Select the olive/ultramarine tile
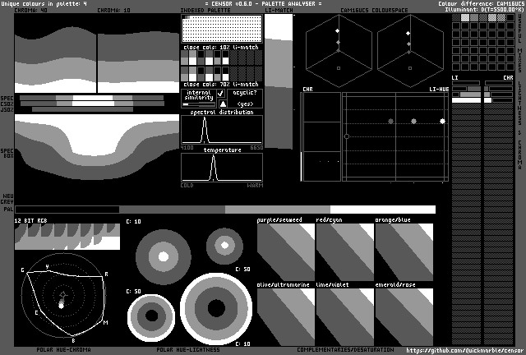Viewport: 526px width, 355px height. tap(285, 316)
